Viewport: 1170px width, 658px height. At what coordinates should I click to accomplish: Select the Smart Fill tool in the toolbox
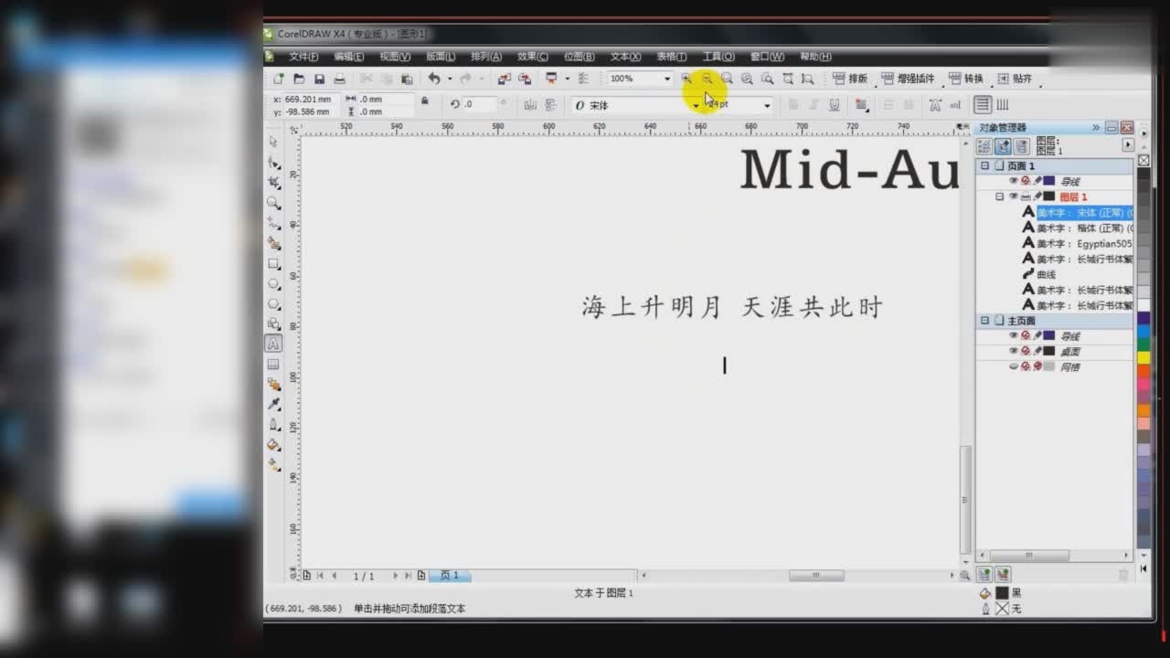coord(273,243)
